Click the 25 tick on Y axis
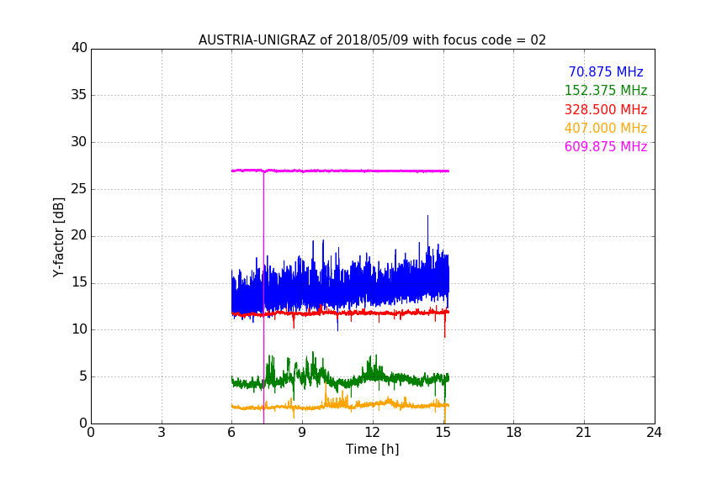Image resolution: width=727 pixels, height=484 pixels. 79,188
